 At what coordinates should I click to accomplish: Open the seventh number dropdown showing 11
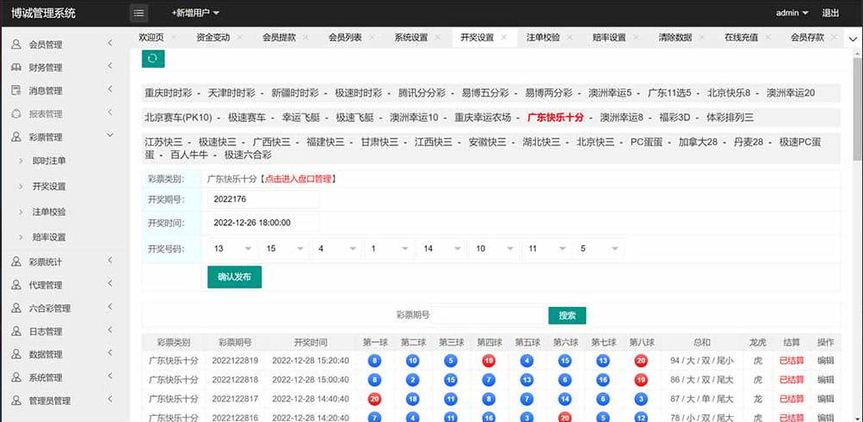546,248
